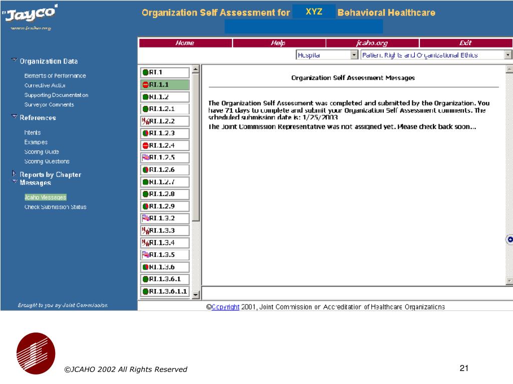Select standard RI.1.2.2 in the list
Viewport: 513px width, 384px height.
point(165,121)
